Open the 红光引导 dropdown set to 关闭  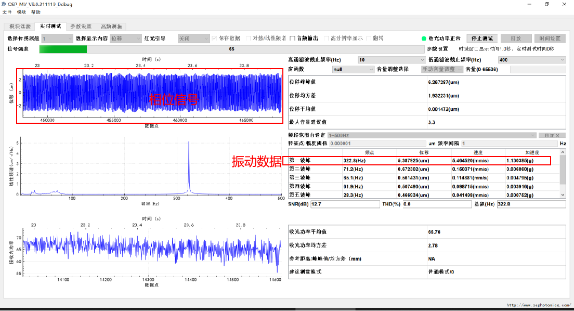click(x=193, y=38)
